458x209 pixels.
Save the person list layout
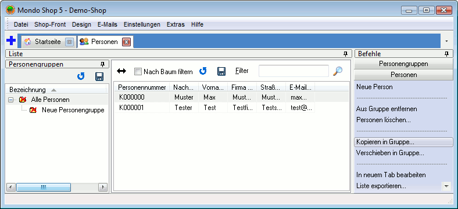coord(221,71)
